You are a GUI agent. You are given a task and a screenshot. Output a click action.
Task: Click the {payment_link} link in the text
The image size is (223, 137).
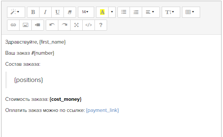102,110
